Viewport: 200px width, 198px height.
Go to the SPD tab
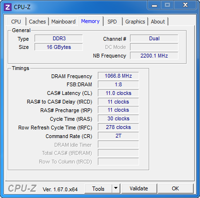click(x=112, y=22)
